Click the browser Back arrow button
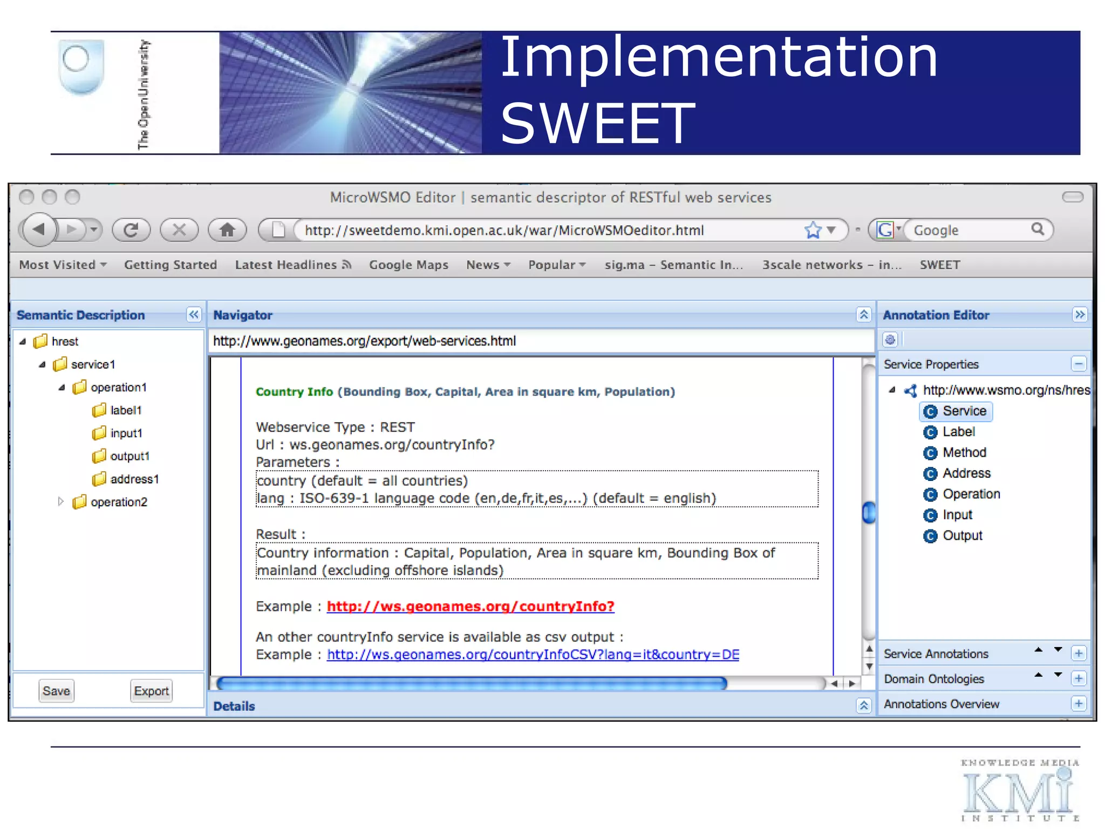Viewport: 1105px width, 829px height. 39,229
